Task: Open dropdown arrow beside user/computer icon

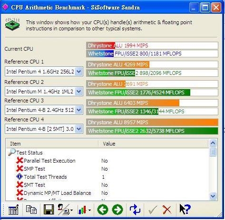Action: pyautogui.click(x=71, y=210)
